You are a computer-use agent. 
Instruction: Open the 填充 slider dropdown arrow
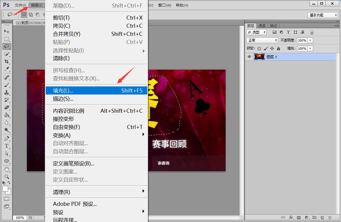click(310, 49)
